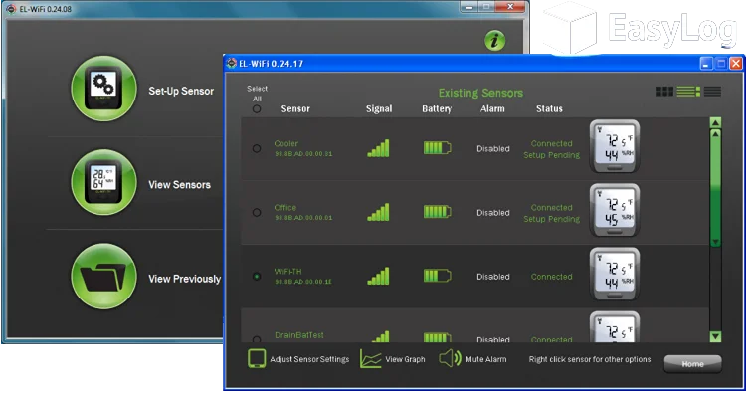The image size is (746, 398).
Task: Click Adjust Sensor Settings device icon
Action: tap(257, 358)
